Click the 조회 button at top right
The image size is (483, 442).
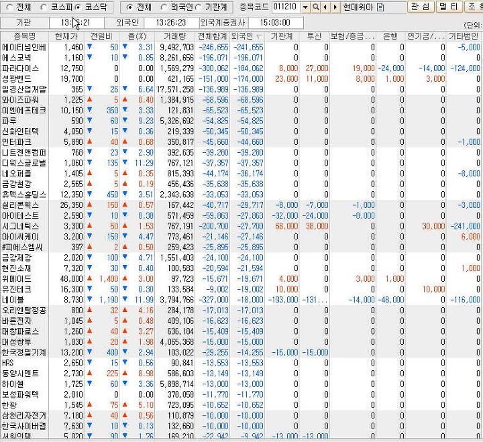pyautogui.click(x=474, y=7)
